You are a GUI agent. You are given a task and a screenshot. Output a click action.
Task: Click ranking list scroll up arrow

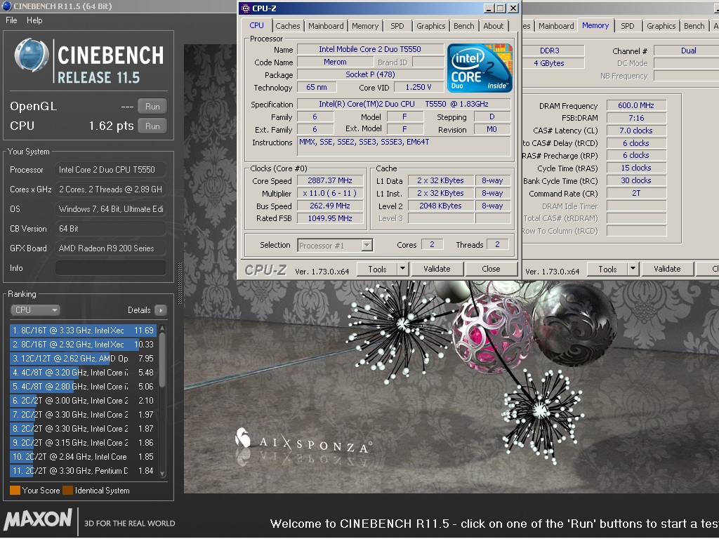162,328
